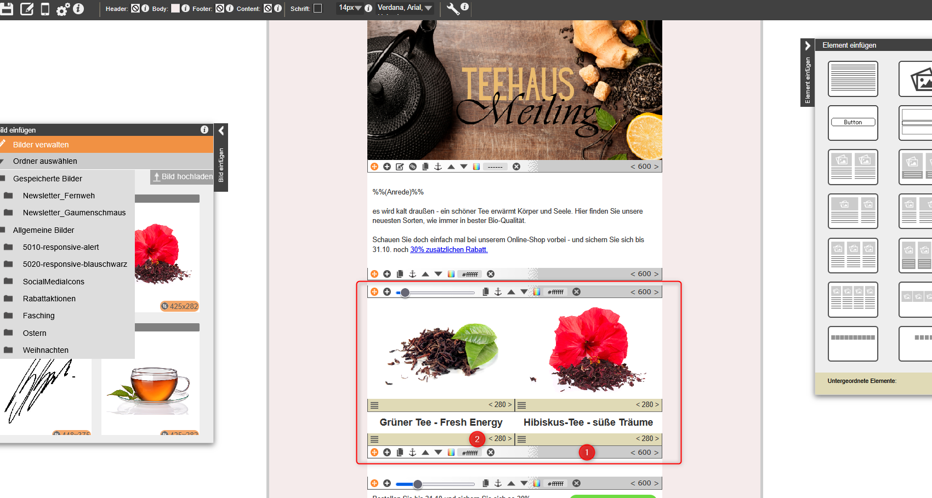Insert the plain text block element
932x498 pixels.
click(853, 79)
